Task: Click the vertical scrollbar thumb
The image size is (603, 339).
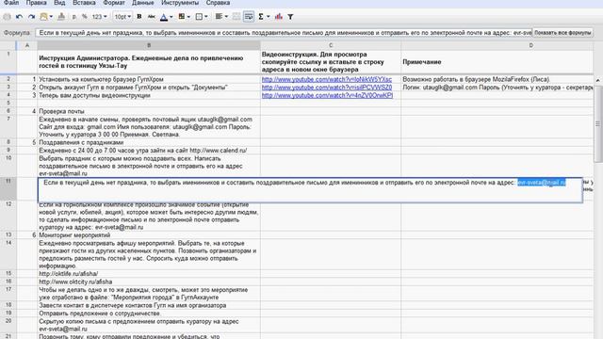Action: (x=598, y=123)
